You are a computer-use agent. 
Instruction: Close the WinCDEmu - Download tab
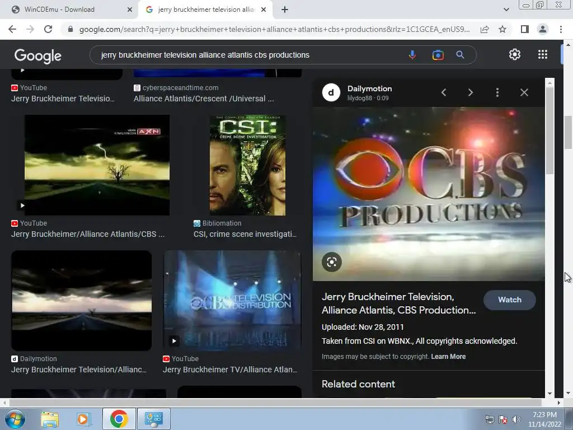[x=130, y=10]
